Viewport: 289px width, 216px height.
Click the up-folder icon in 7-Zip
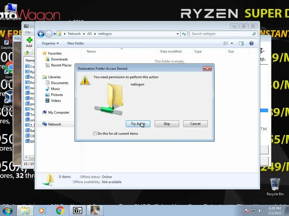click(x=27, y=53)
